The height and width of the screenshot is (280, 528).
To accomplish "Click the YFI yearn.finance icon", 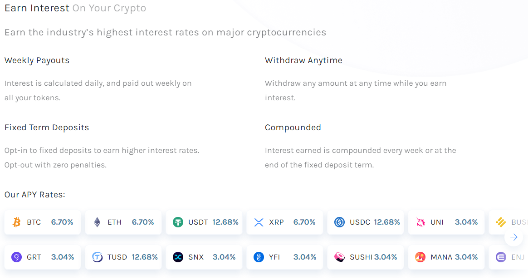I will [259, 257].
